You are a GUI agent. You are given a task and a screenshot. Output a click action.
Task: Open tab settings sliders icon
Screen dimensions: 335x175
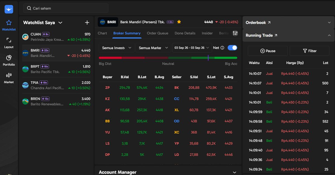coord(235,33)
